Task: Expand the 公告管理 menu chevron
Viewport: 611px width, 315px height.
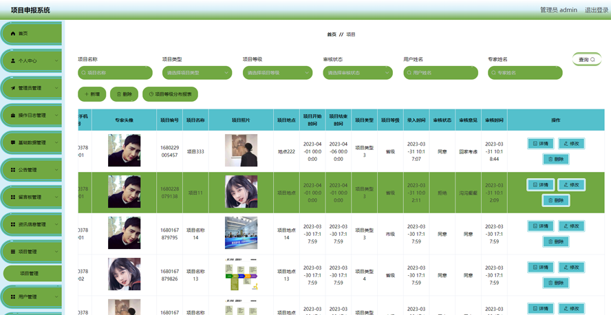Action: pyautogui.click(x=56, y=170)
